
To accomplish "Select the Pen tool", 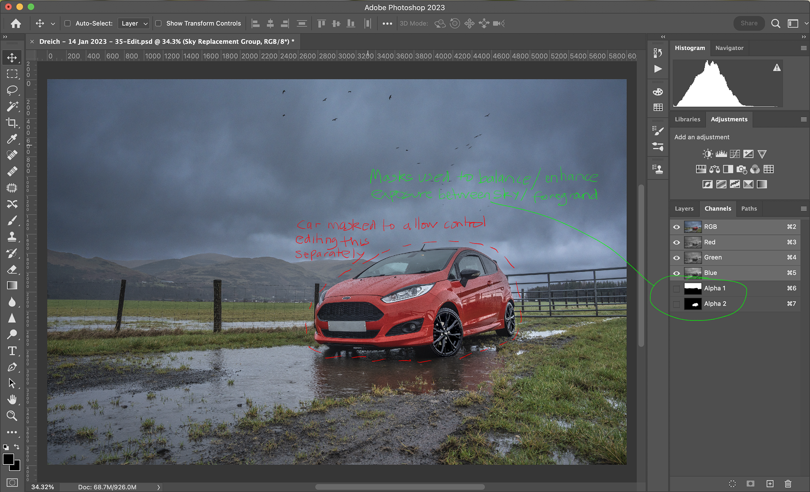I will pyautogui.click(x=12, y=367).
